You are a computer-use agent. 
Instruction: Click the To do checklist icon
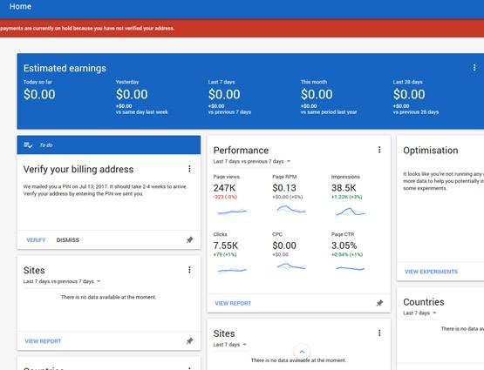tap(28, 145)
